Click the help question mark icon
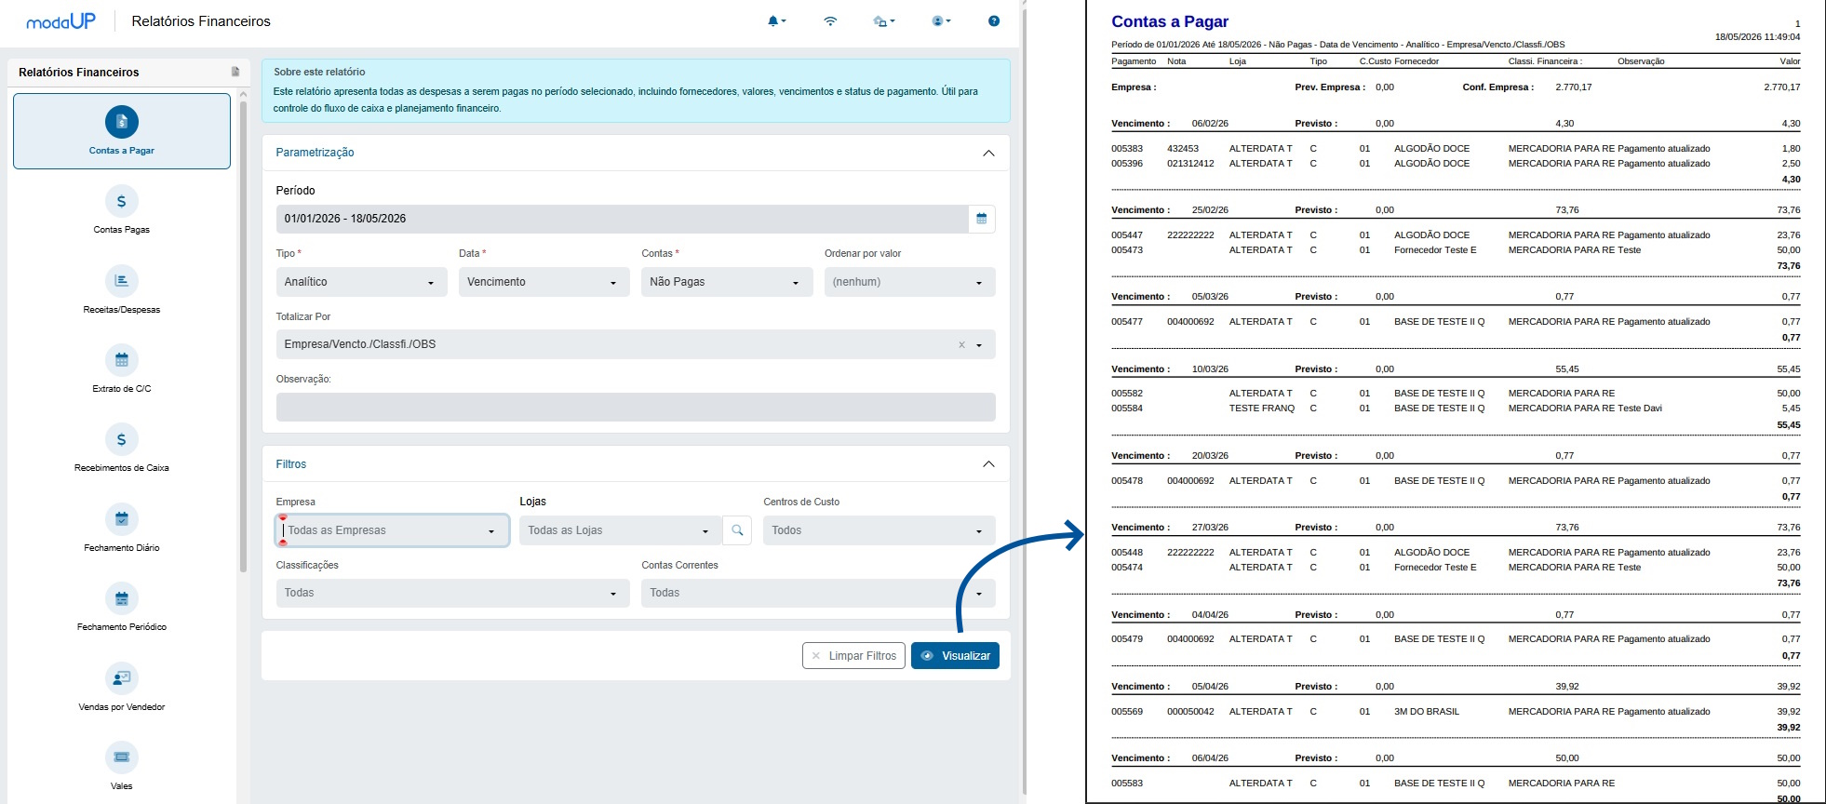Viewport: 1826px width, 804px height. point(994,20)
